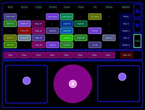Start the red Snare B1 clip
The image size is (145, 110).
(24, 31)
